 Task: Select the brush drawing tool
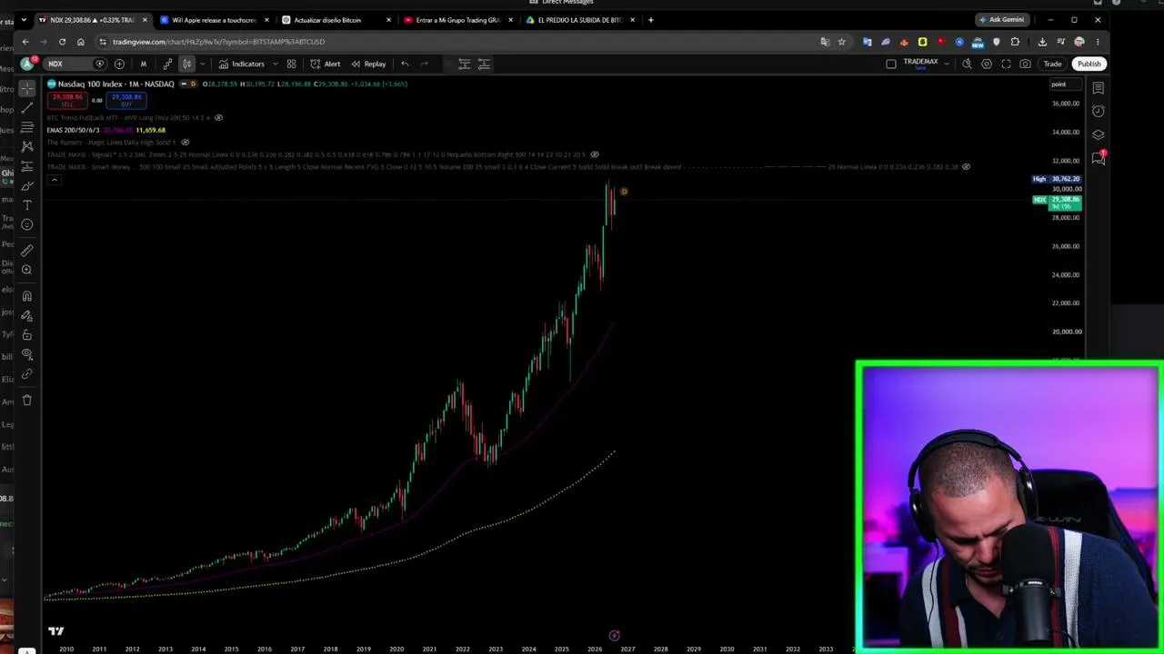[x=27, y=185]
